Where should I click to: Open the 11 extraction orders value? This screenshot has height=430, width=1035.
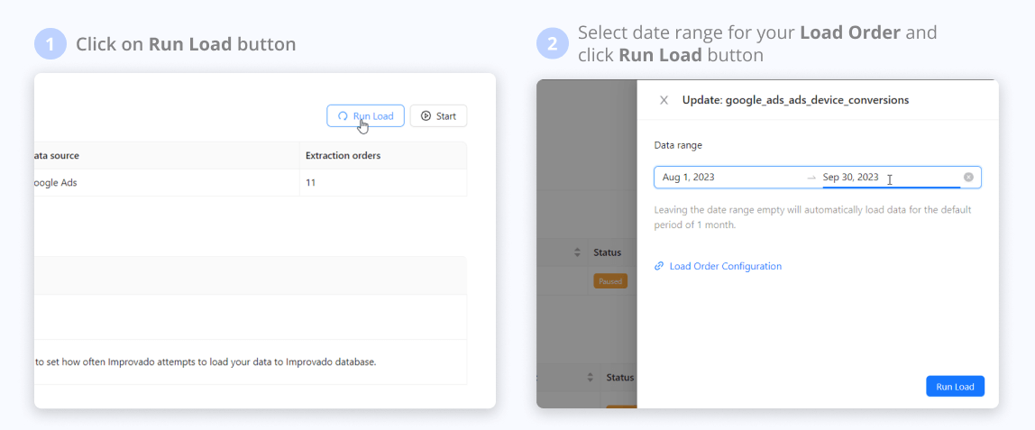point(311,183)
